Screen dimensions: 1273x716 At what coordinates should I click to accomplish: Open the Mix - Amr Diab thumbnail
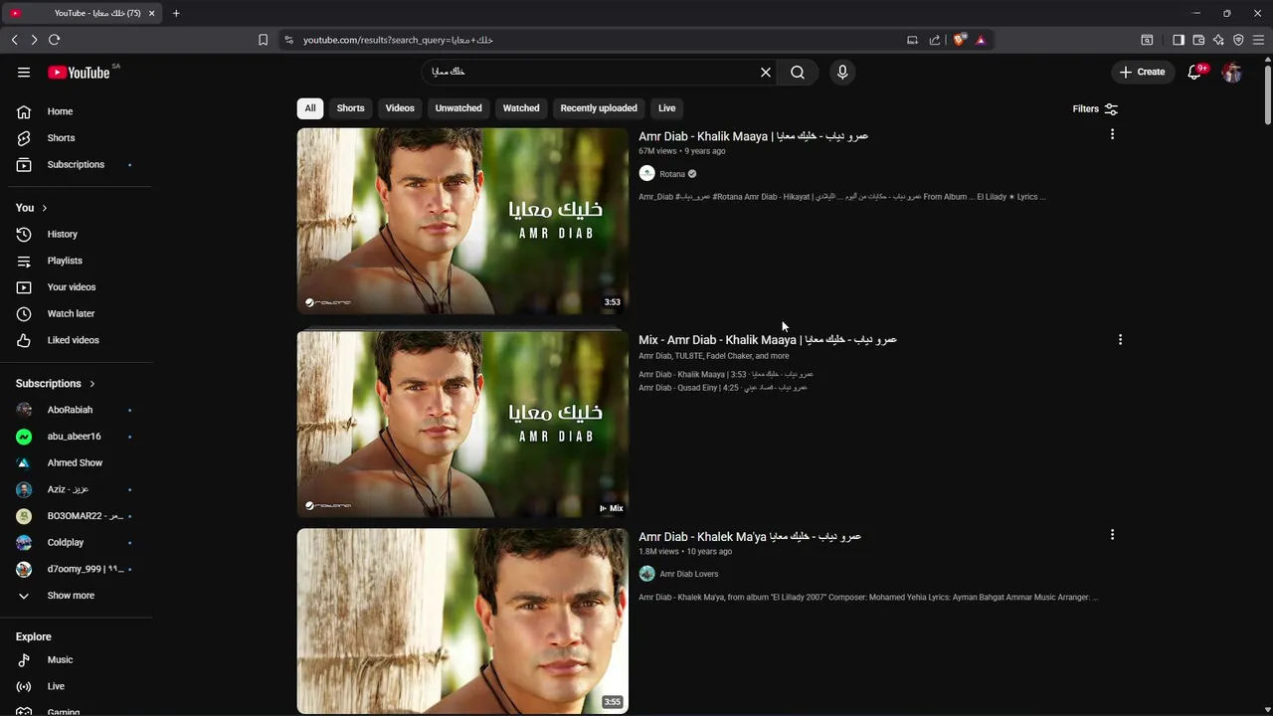click(x=462, y=424)
